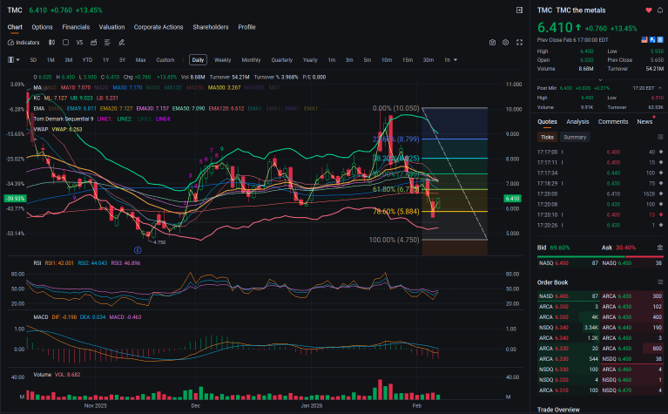This screenshot has height=414, width=668.
Task: Select the Weekly interval
Action: (222, 60)
